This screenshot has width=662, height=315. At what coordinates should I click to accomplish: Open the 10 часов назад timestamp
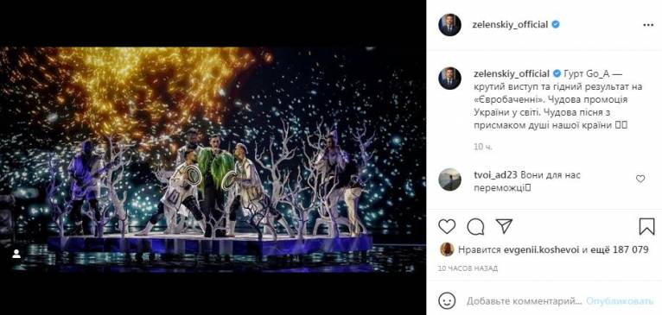pyautogui.click(x=468, y=268)
